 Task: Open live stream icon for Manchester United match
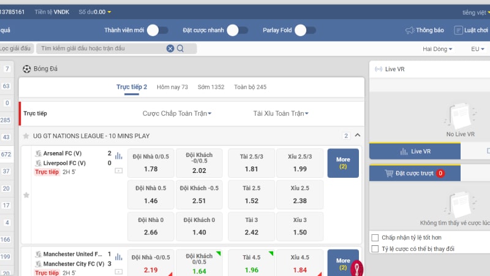[x=118, y=272]
